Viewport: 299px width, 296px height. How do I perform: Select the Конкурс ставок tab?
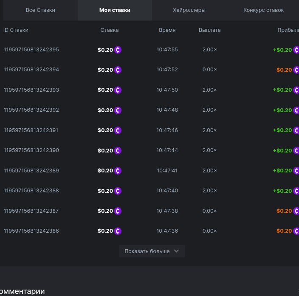263,10
